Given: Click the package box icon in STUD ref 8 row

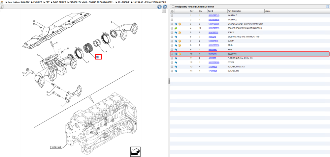Looking at the screenshot, I should [x=180, y=45].
